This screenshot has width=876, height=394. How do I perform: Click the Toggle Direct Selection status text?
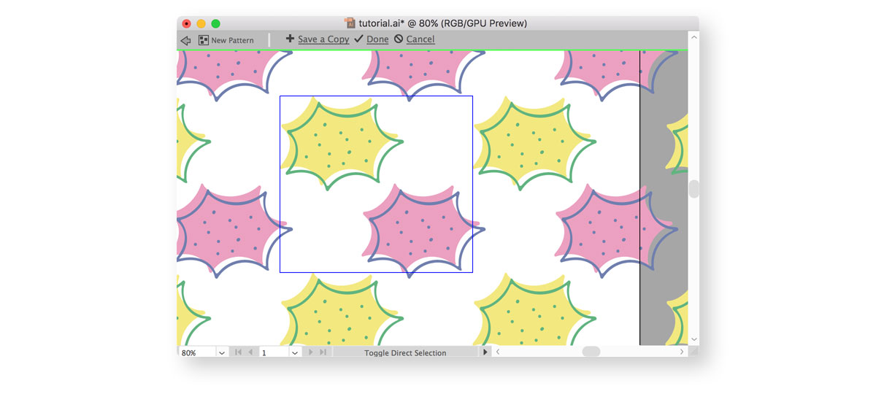click(x=405, y=353)
